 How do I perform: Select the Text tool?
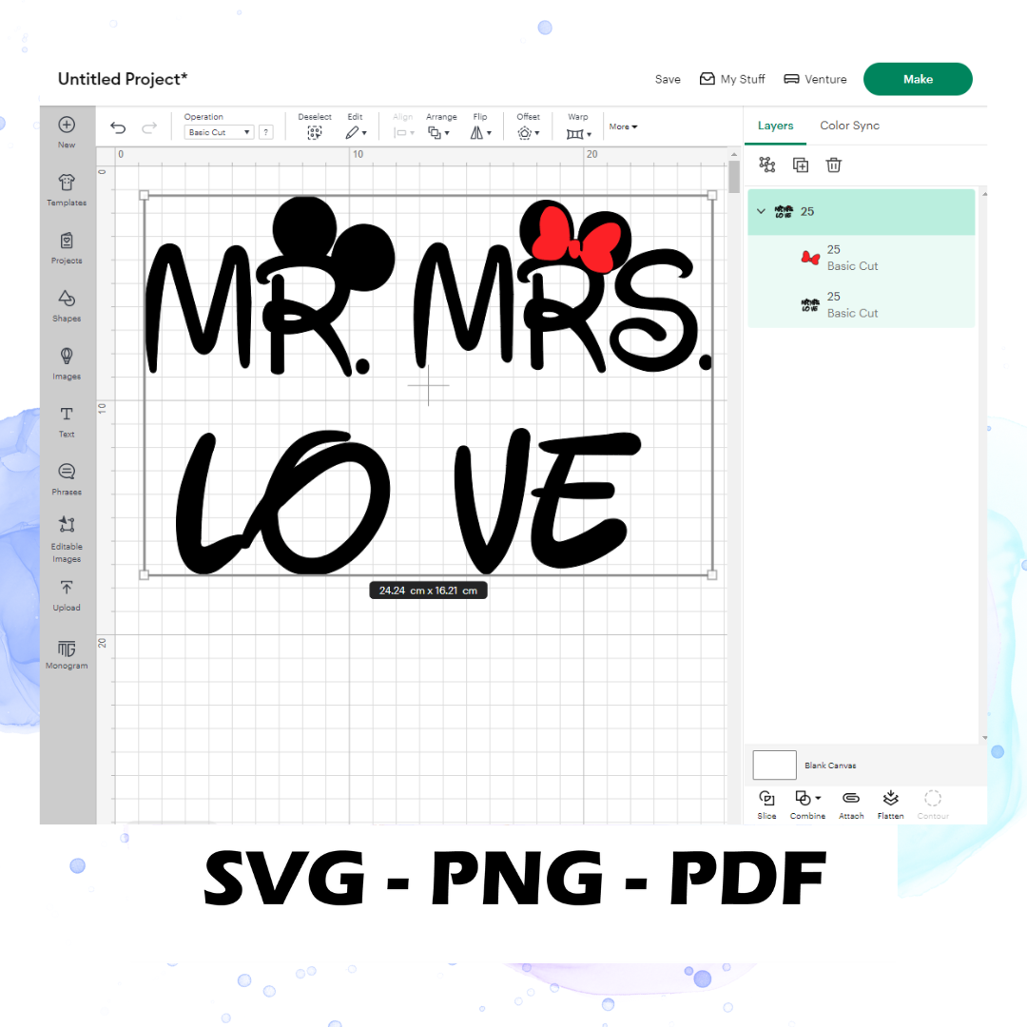click(x=67, y=421)
